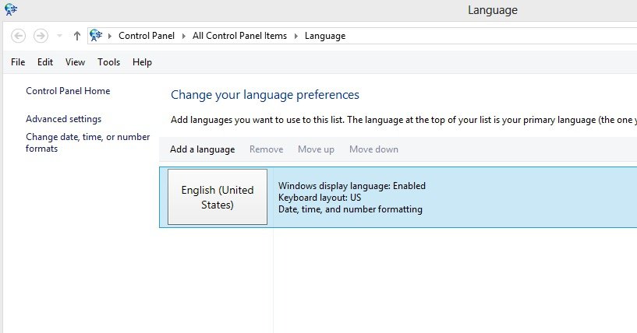Open the File menu
The image size is (637, 333).
tap(18, 62)
